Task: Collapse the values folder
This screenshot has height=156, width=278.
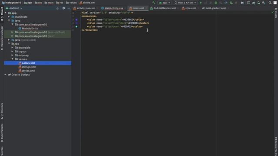Action: [13, 59]
